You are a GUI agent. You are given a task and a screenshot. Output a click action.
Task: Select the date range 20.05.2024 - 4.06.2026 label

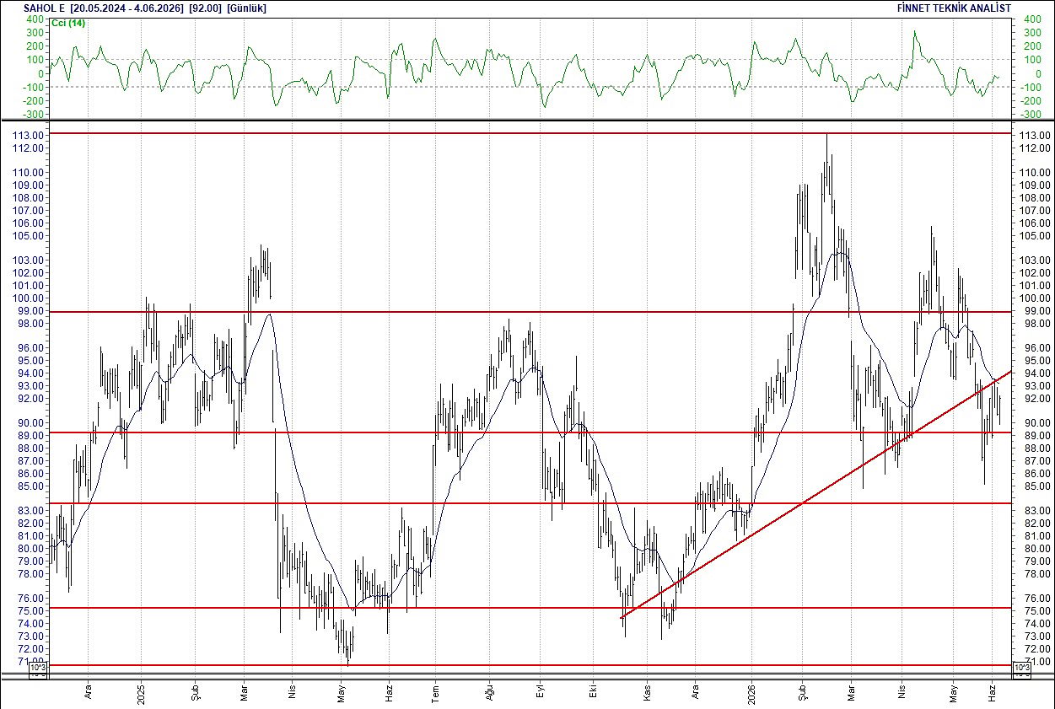tap(128, 7)
